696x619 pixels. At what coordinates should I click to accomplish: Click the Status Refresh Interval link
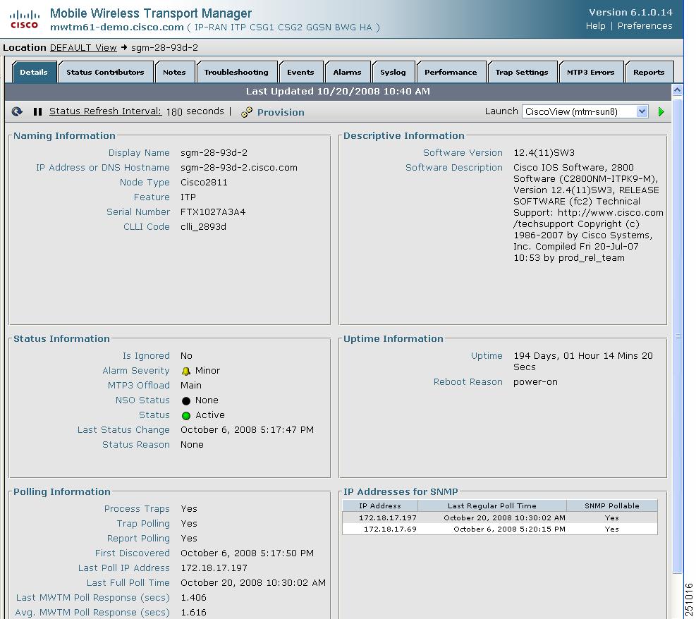pos(105,111)
